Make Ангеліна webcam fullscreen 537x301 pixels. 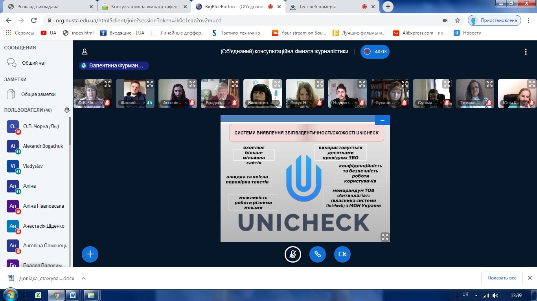(x=192, y=83)
